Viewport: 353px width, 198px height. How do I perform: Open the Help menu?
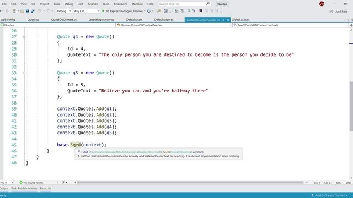tap(150, 4)
